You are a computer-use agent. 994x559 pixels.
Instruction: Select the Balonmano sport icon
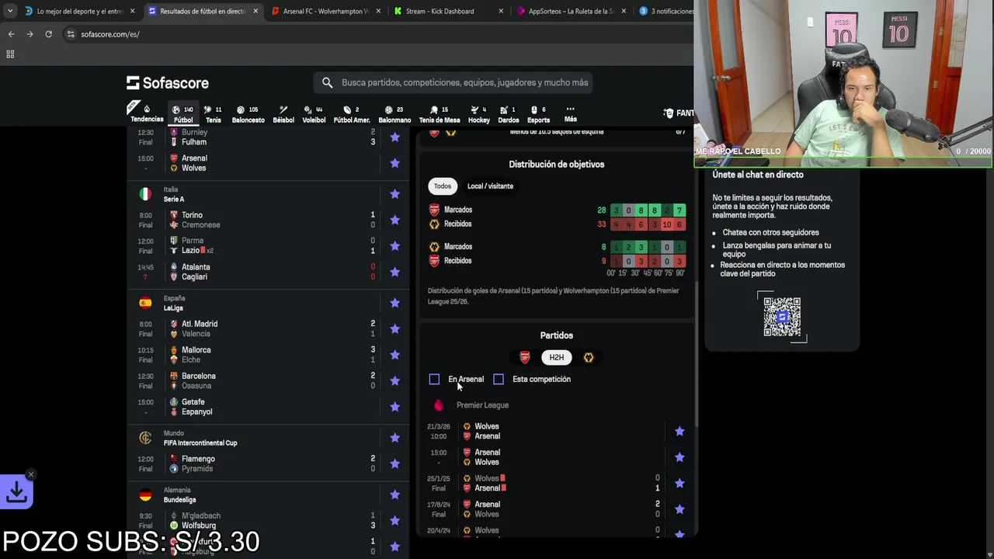389,109
